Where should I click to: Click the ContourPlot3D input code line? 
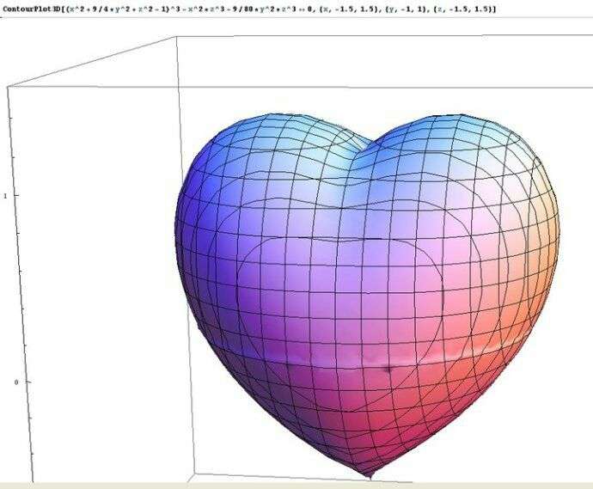249,9
